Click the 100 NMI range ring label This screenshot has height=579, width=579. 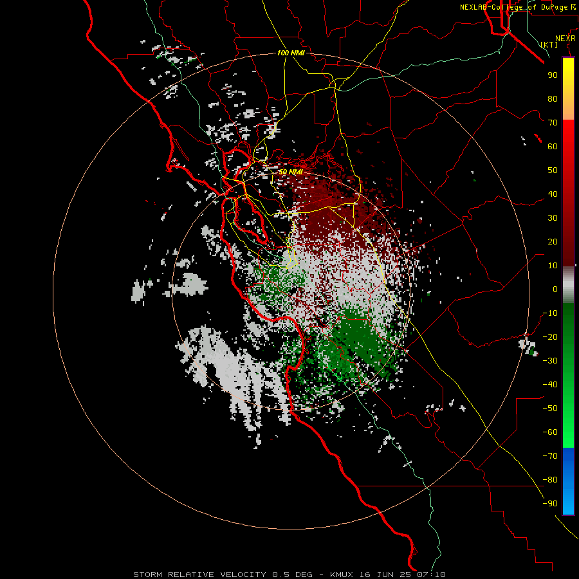pos(291,53)
